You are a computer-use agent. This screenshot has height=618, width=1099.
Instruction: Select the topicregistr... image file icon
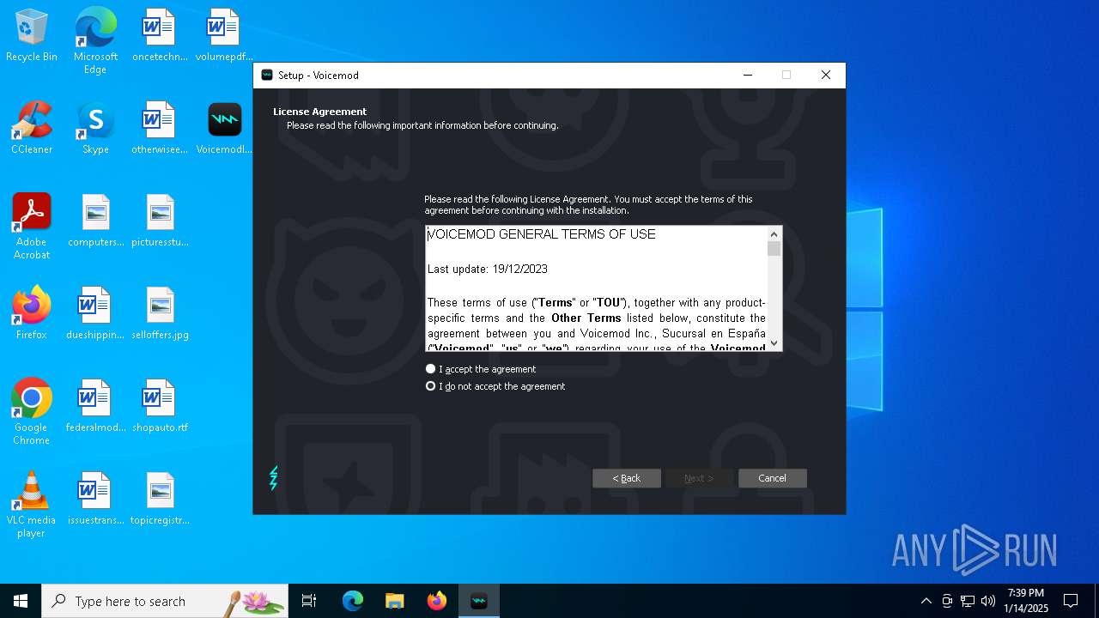point(160,499)
